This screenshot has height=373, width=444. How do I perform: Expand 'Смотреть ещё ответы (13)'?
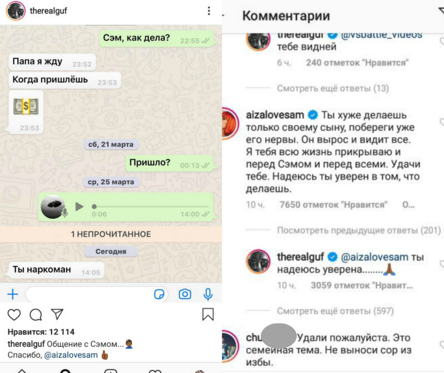332,88
